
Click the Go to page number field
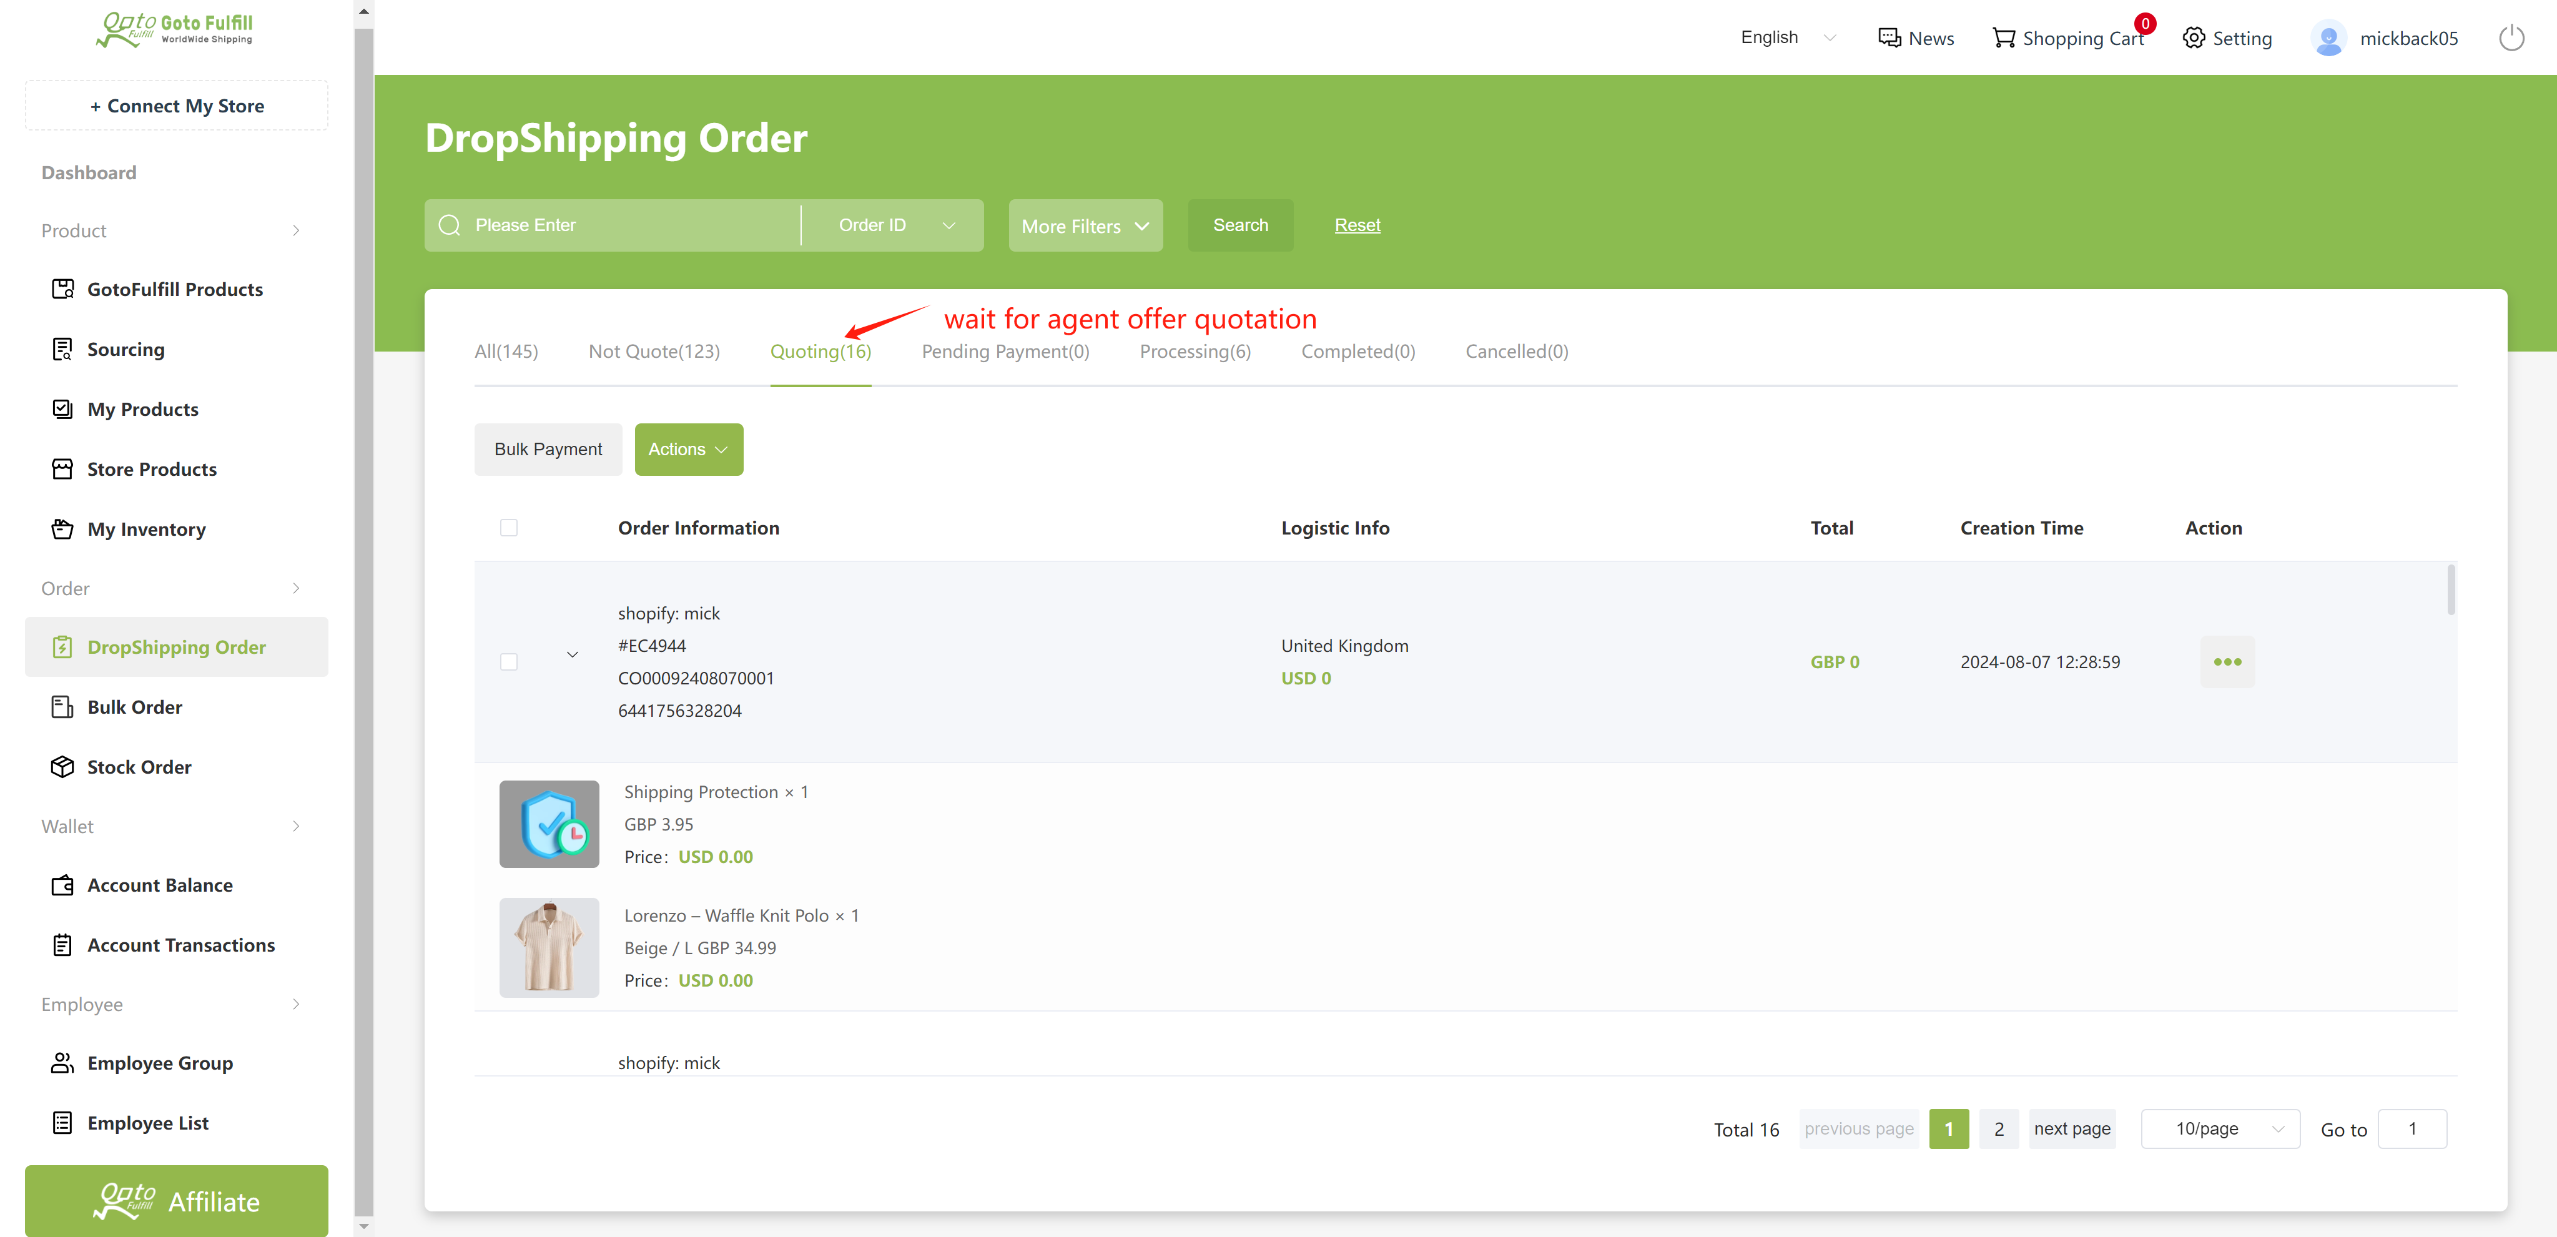(x=2412, y=1129)
